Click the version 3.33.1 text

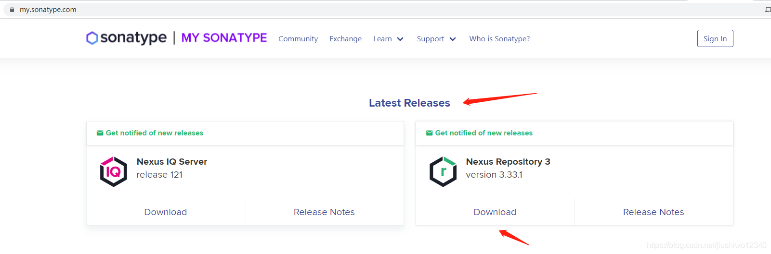pyautogui.click(x=494, y=175)
